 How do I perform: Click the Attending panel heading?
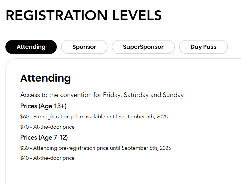click(x=45, y=78)
